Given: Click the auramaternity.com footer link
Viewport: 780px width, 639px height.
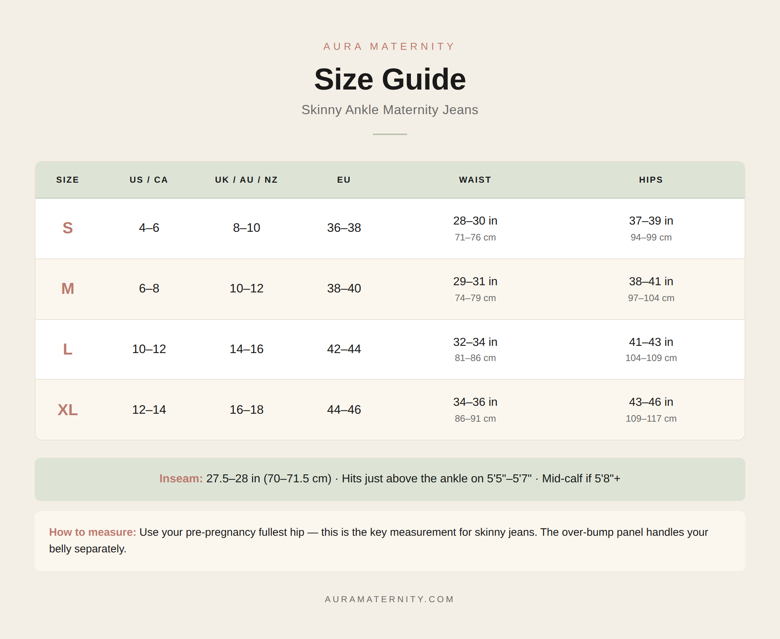Looking at the screenshot, I should pos(389,599).
